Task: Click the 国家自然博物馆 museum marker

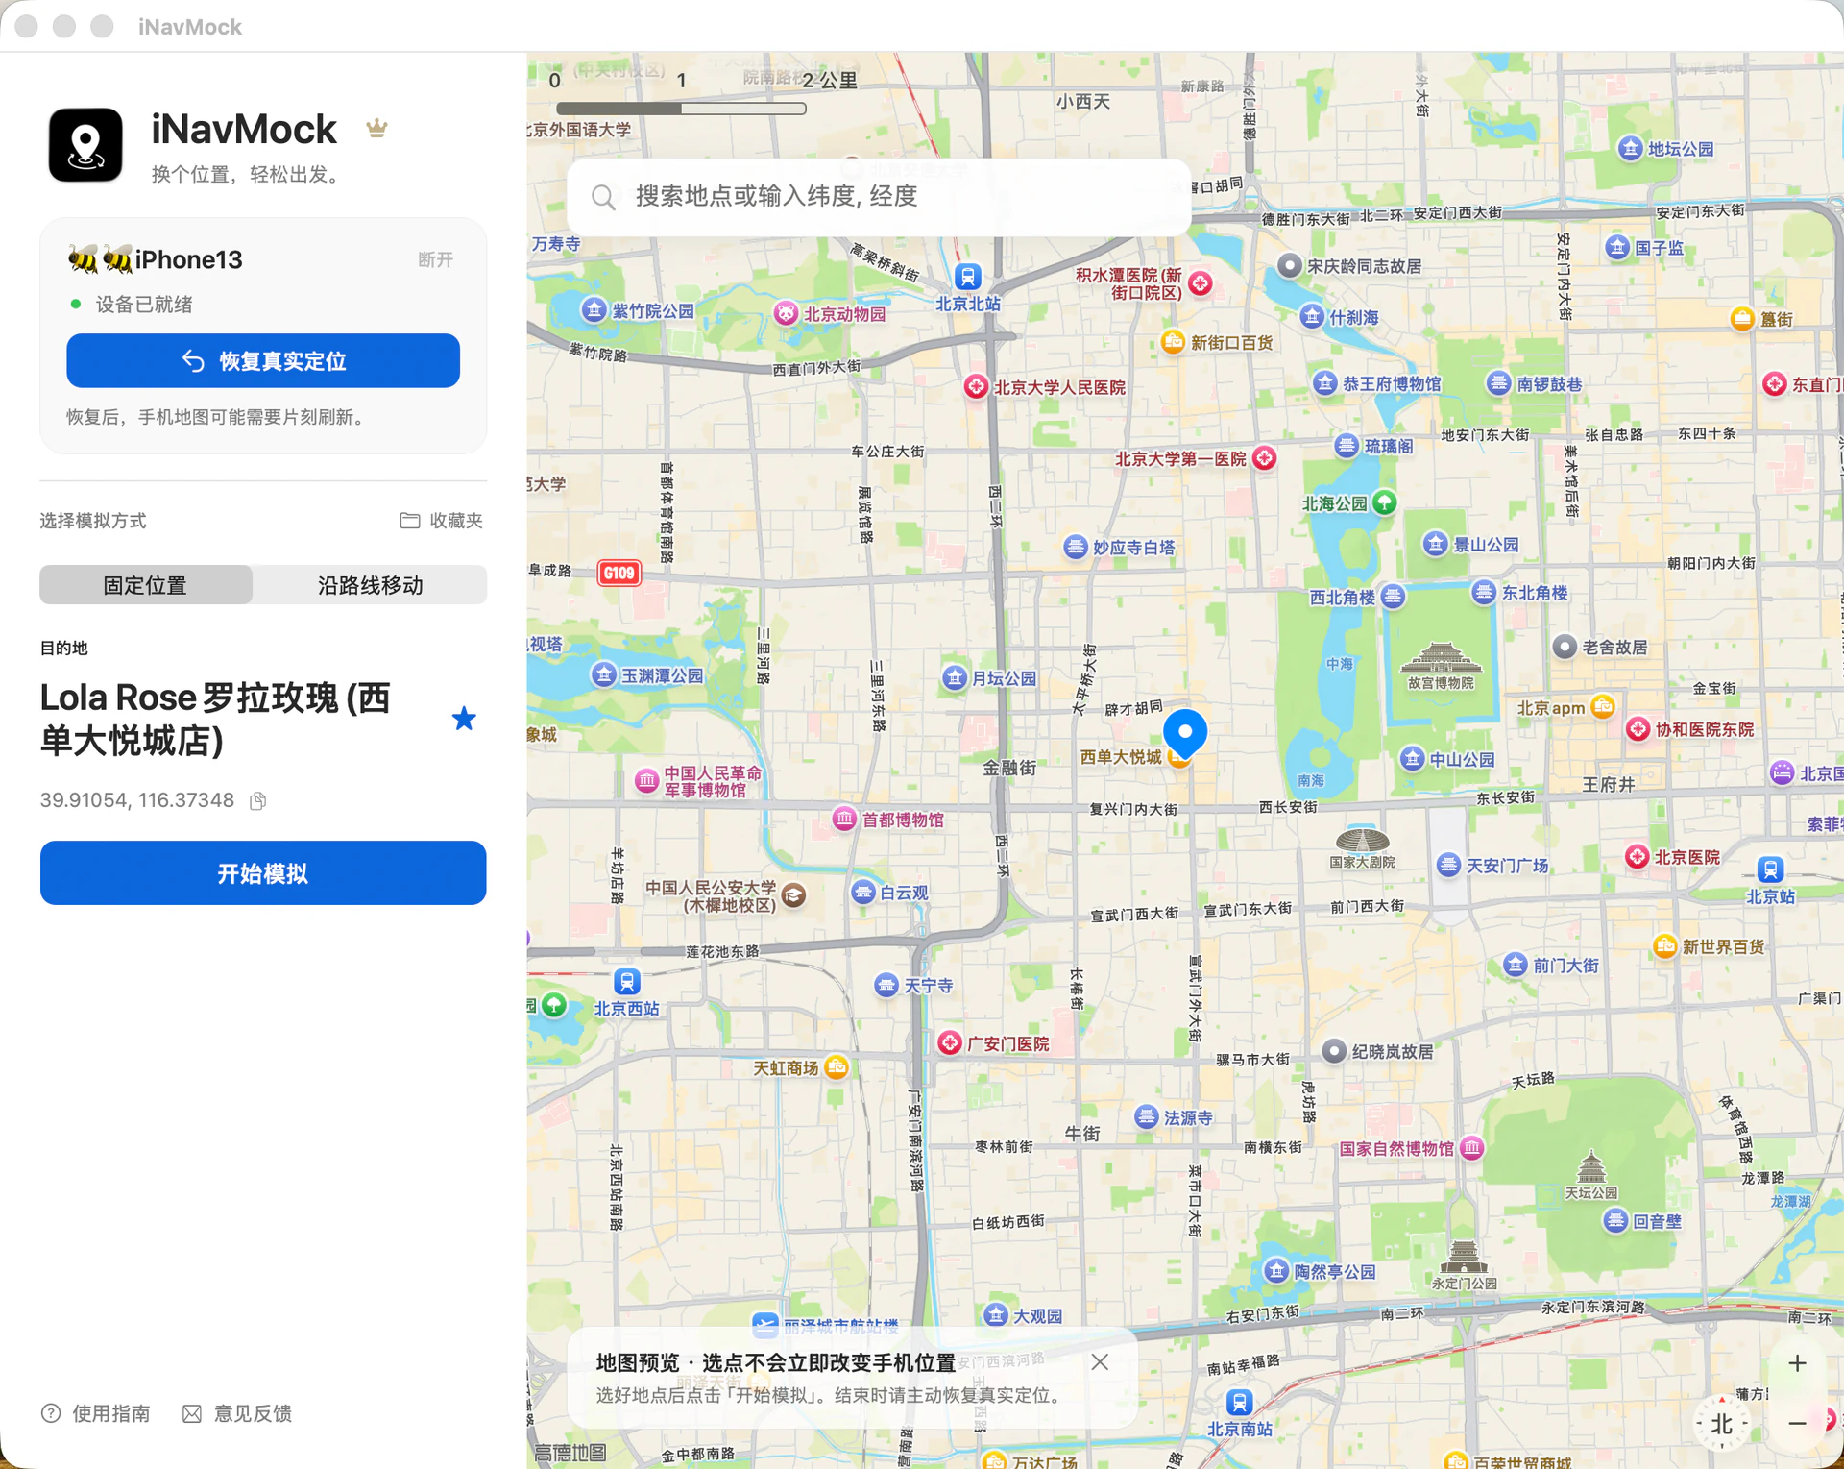Action: click(1471, 1148)
